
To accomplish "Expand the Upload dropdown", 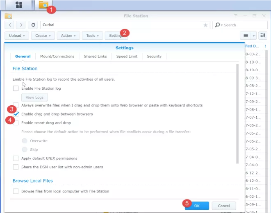I will (17, 36).
